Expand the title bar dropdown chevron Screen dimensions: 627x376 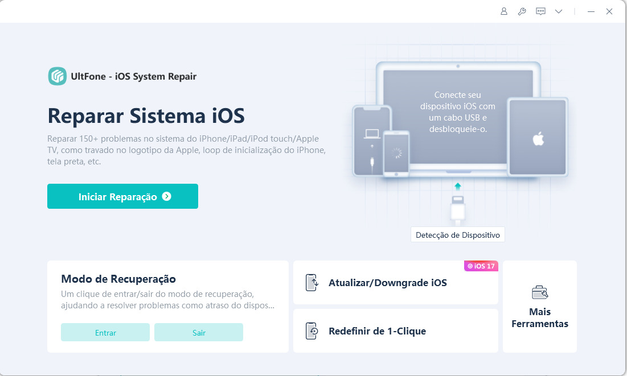(x=559, y=11)
